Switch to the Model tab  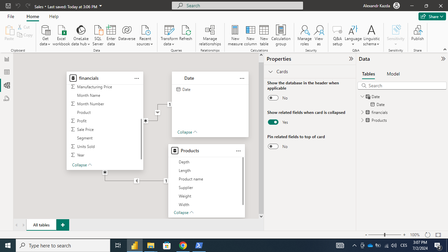393,74
